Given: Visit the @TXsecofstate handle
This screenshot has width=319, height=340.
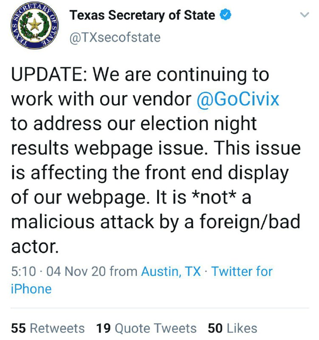Looking at the screenshot, I should click(115, 37).
